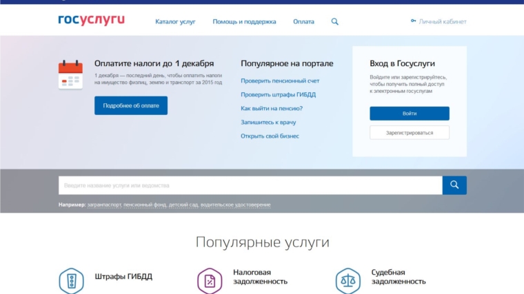
Task: Click Популярные услуги heading
Action: pyautogui.click(x=262, y=242)
